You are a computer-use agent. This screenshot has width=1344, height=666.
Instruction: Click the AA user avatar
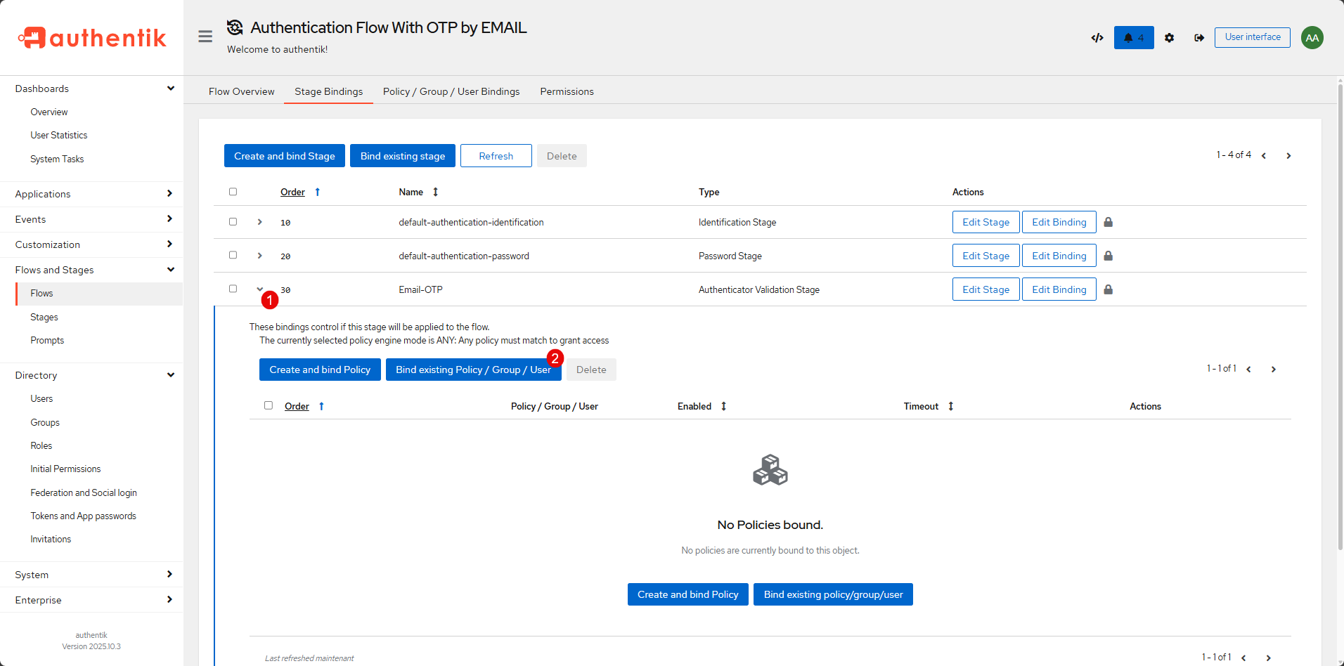point(1312,38)
